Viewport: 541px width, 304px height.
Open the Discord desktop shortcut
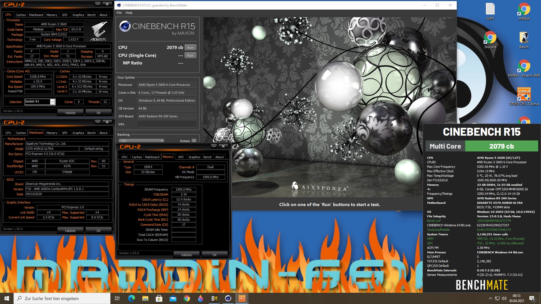490,40
